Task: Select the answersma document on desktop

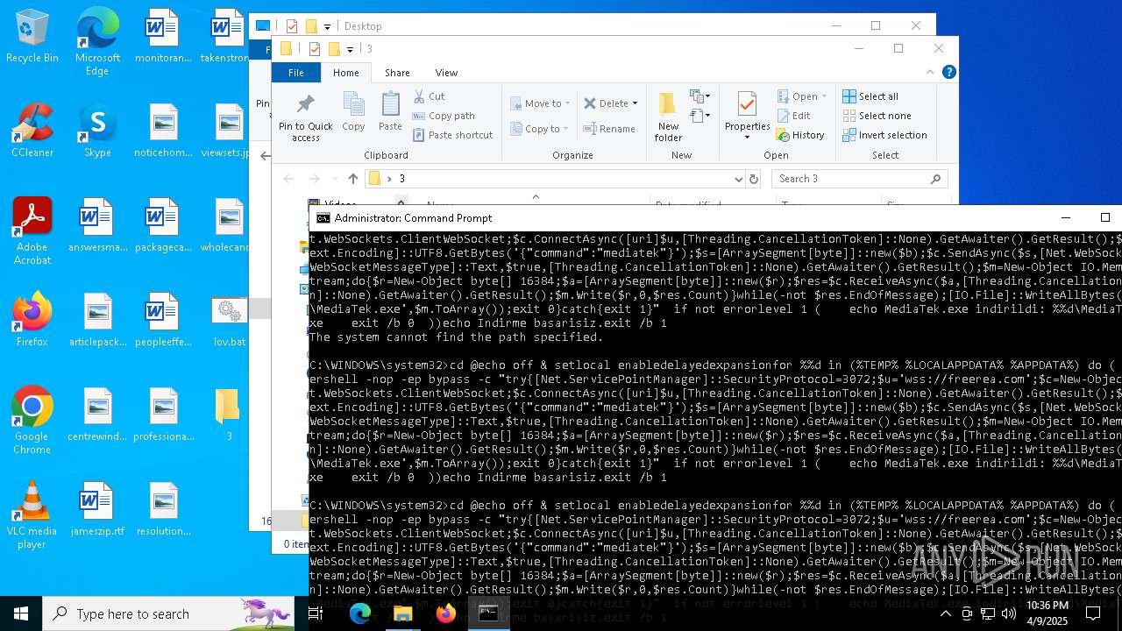Action: tap(97, 225)
